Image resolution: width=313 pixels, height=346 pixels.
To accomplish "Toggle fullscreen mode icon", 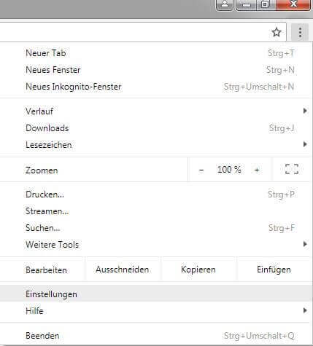I will [292, 169].
